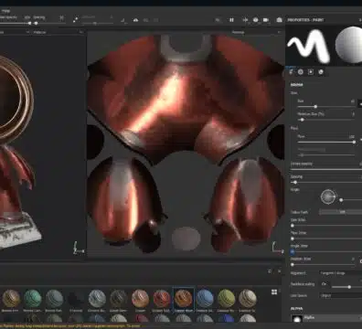Click the Properties - Paint panel title

pos(305,20)
